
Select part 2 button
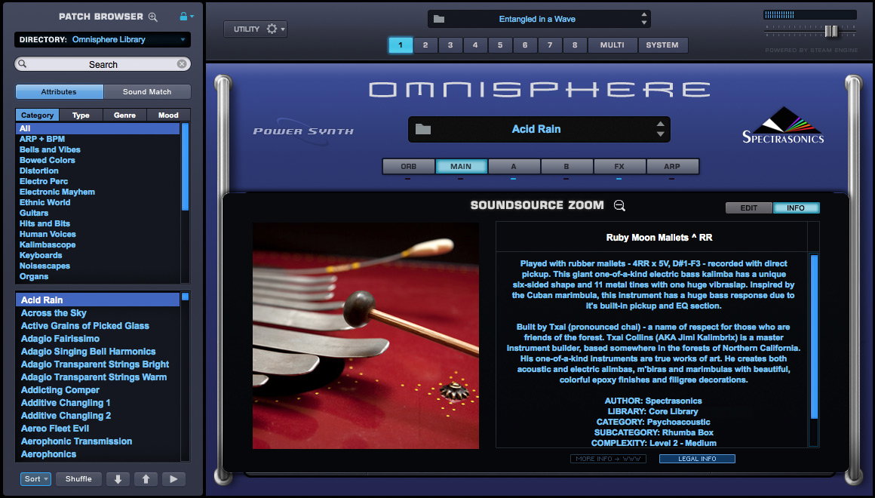click(x=425, y=45)
